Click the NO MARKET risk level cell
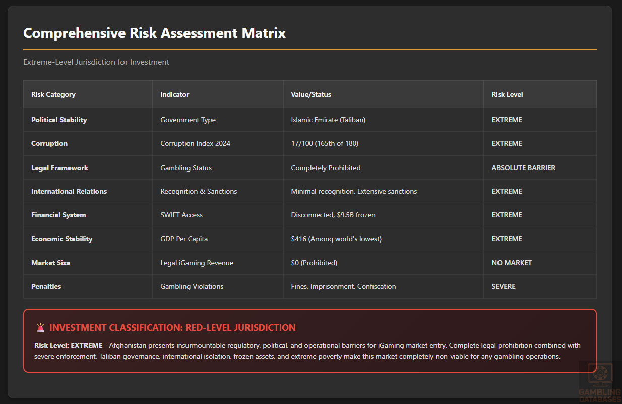Viewport: 622px width, 404px height. (x=512, y=263)
